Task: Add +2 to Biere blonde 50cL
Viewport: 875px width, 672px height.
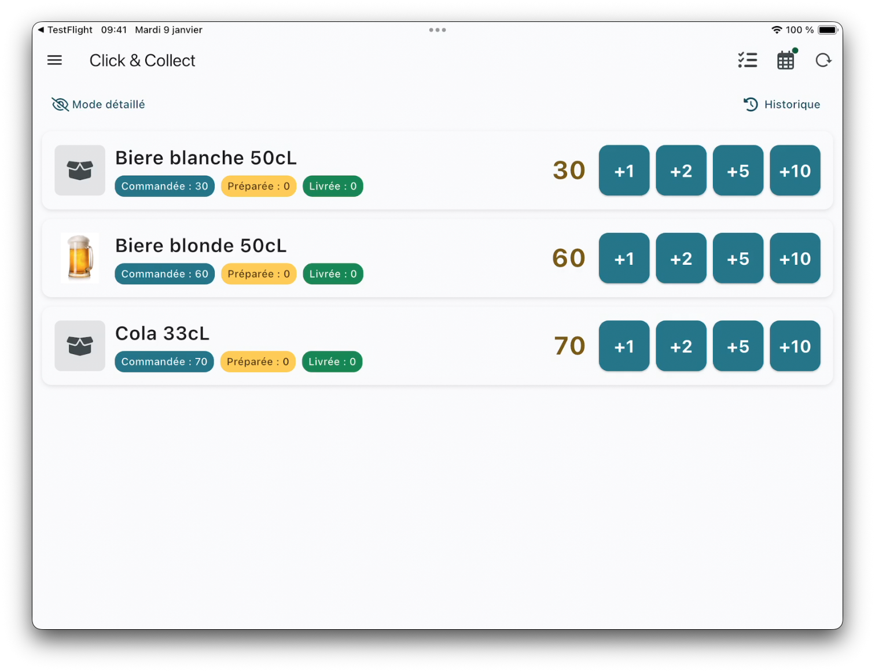Action: click(x=681, y=259)
